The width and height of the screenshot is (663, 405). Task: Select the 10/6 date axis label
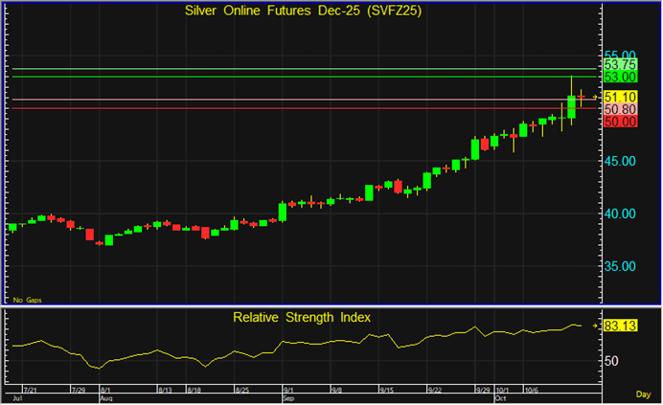tap(531, 392)
